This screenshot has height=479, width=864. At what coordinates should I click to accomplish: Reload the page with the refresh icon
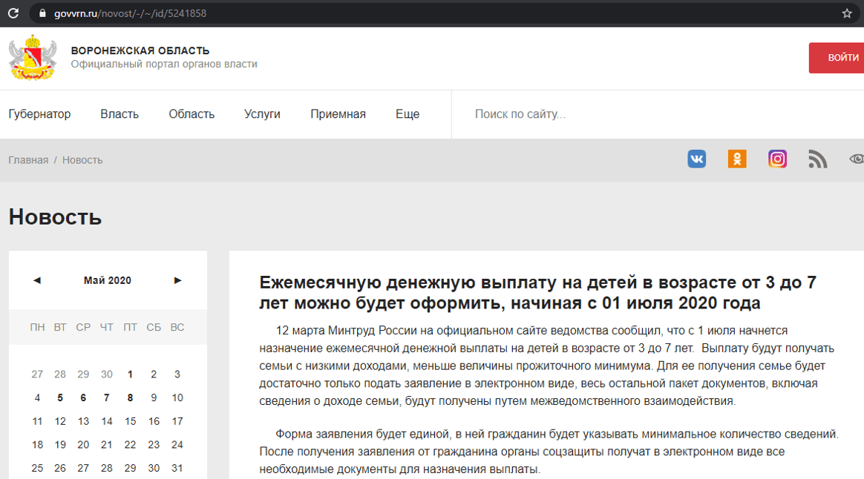13,13
